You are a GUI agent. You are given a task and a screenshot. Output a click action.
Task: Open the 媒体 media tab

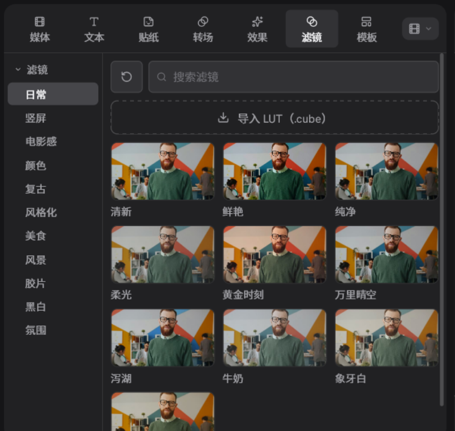click(39, 29)
